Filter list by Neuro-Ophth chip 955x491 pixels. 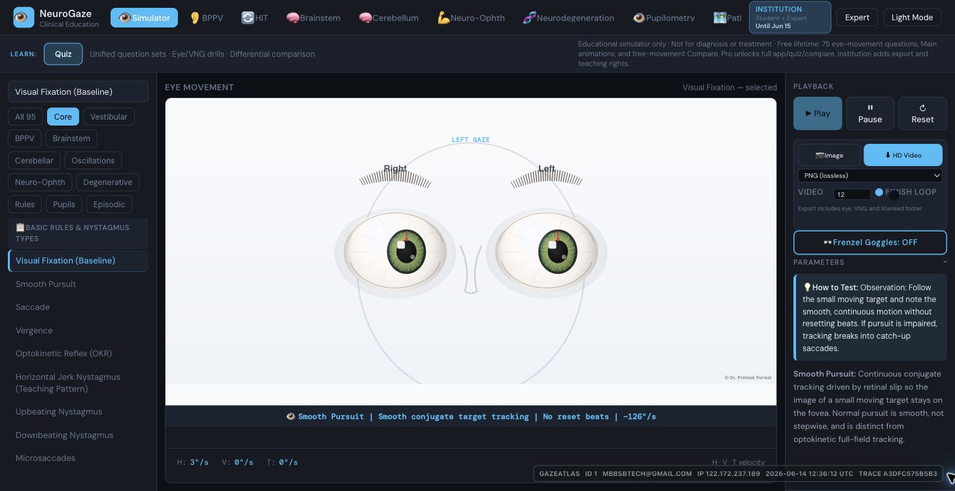40,182
